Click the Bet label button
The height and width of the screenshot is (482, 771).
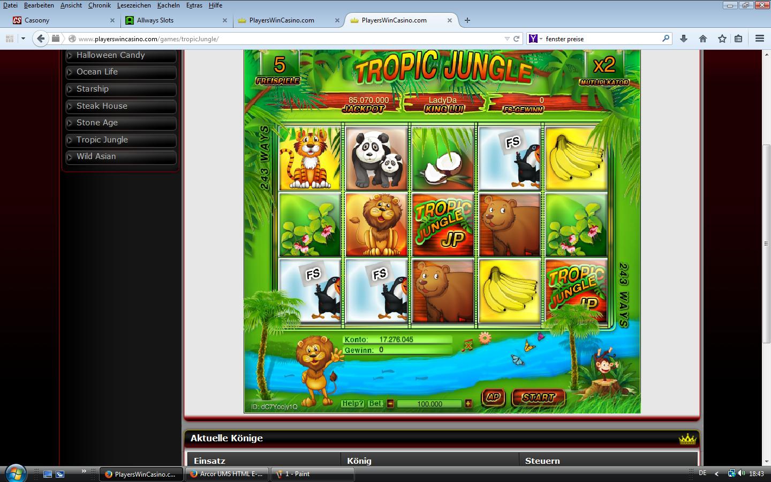pyautogui.click(x=376, y=403)
